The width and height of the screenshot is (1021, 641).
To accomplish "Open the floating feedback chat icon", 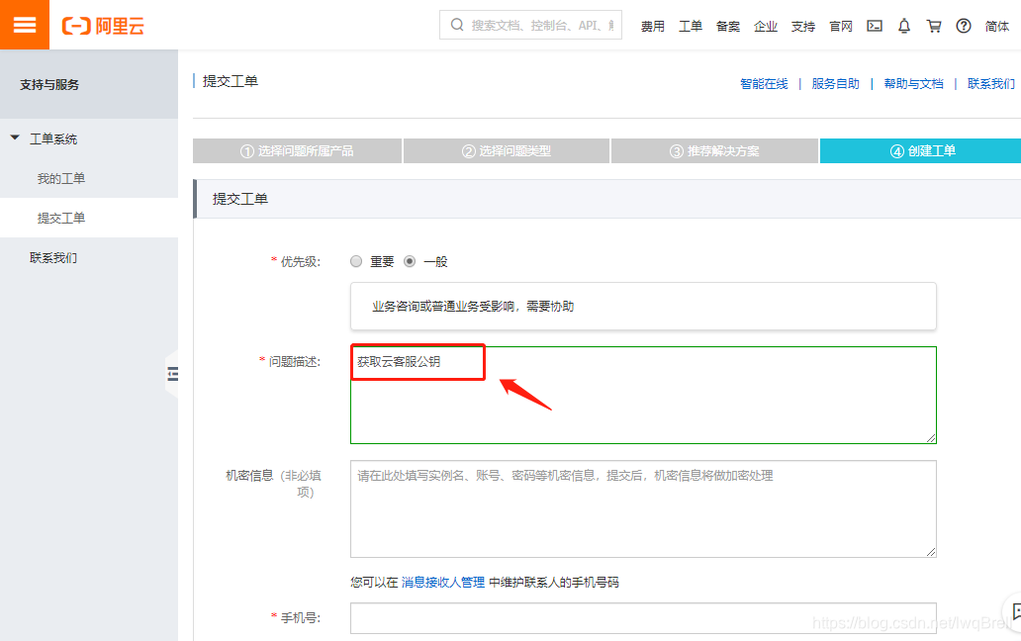I will pyautogui.click(x=1016, y=611).
